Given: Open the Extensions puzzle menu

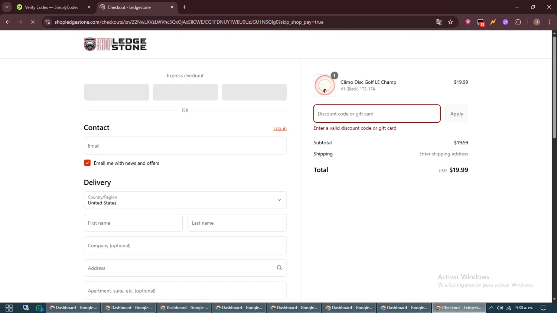Looking at the screenshot, I should (518, 22).
